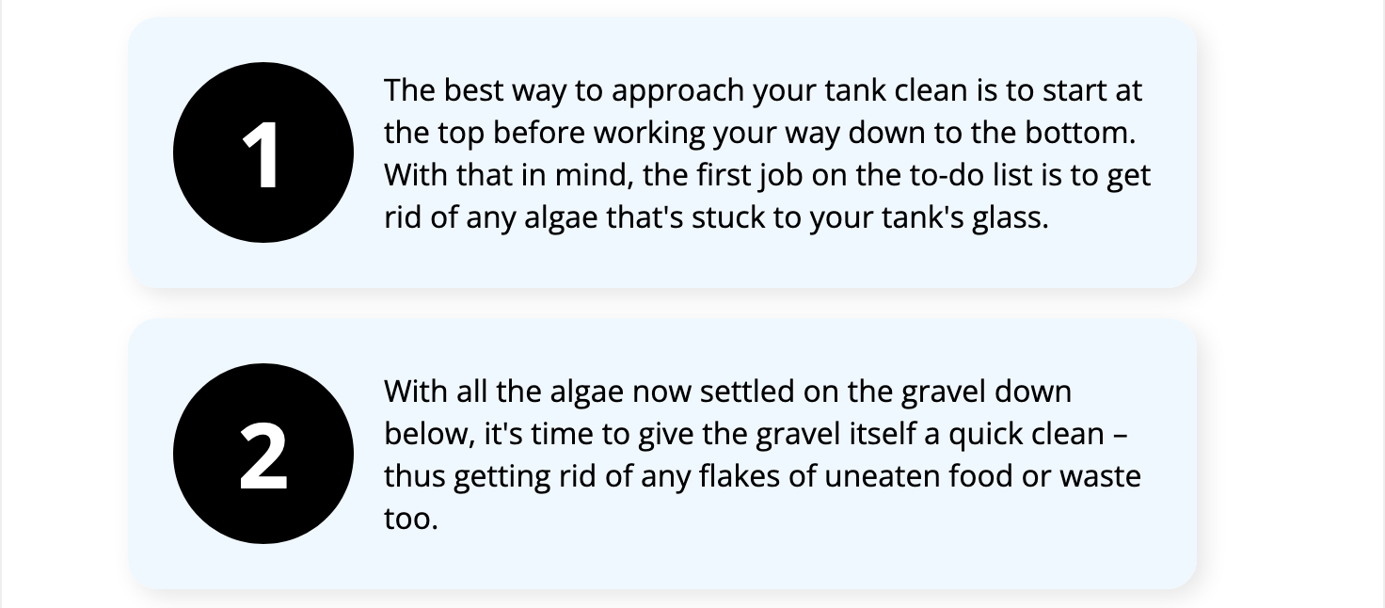Click the word "below" in step 2
This screenshot has width=1385, height=608.
tap(428, 434)
